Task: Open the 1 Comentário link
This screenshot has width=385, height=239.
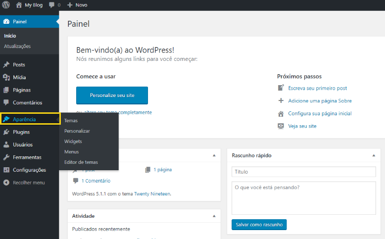Action: coord(96,181)
